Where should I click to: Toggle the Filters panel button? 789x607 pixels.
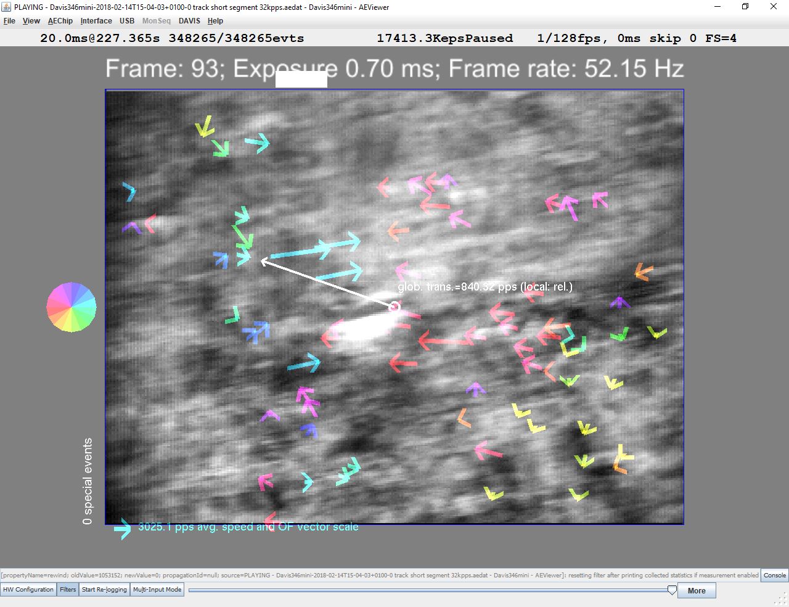click(68, 590)
